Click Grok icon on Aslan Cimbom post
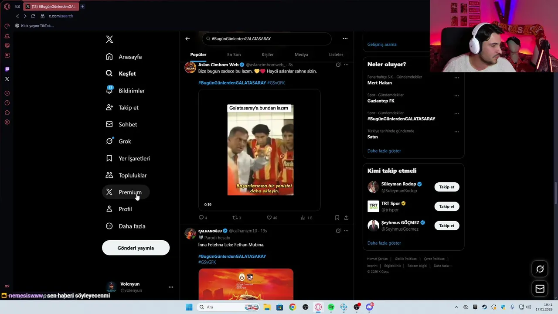558x314 pixels. coord(338,65)
